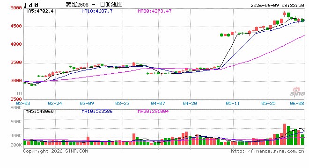Click the 4500 price axis label
309x168 pixels.
16,26
